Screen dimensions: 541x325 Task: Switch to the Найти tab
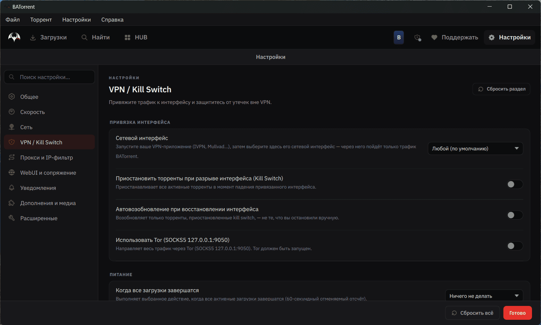tap(95, 37)
